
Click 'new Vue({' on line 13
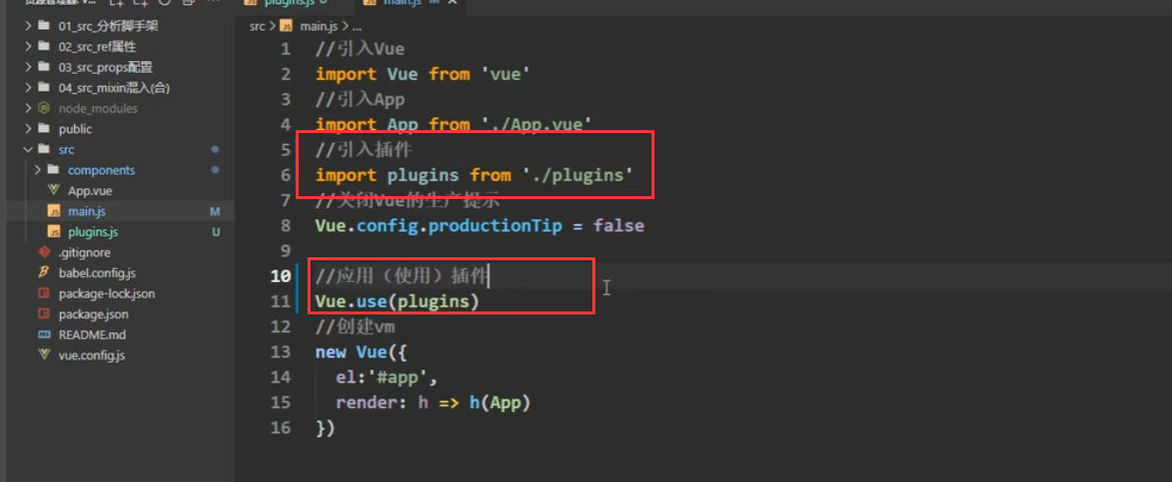(360, 352)
